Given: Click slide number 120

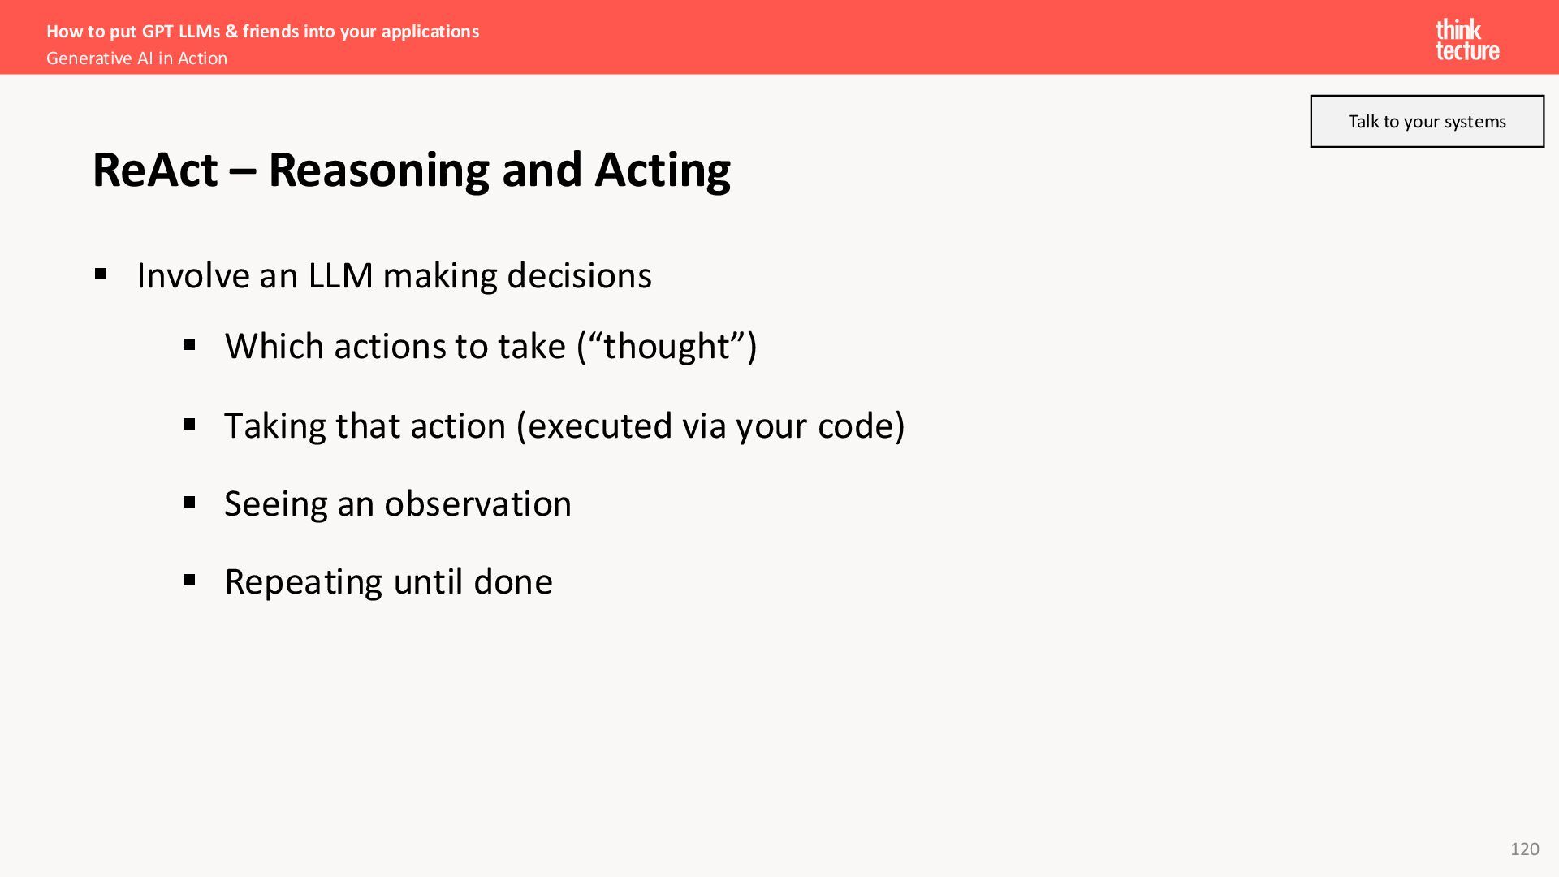Looking at the screenshot, I should 1524,849.
